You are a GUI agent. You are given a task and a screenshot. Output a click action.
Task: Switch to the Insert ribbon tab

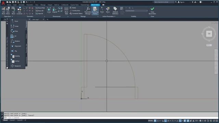click(x=15, y=5)
